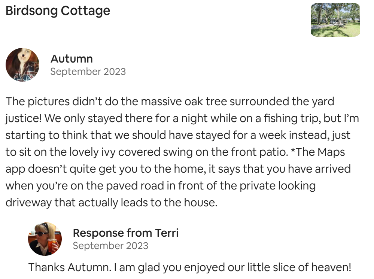Click Autumn's round profile photo
The image size is (374, 279).
coord(22,65)
